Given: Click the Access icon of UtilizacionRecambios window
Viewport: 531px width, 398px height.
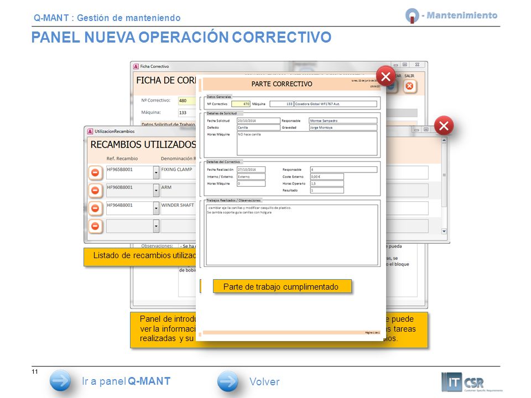Looking at the screenshot, I should click(x=90, y=132).
